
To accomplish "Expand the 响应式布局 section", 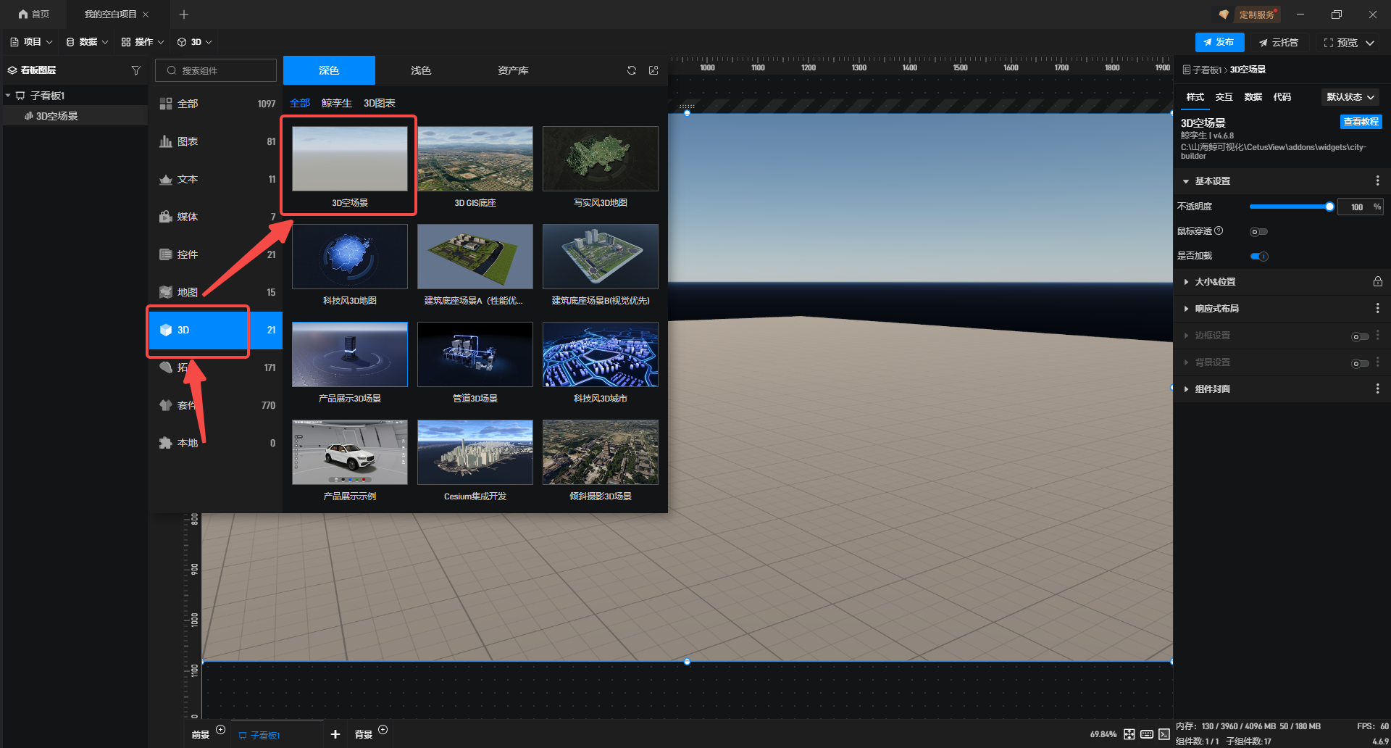I will (x=1216, y=309).
